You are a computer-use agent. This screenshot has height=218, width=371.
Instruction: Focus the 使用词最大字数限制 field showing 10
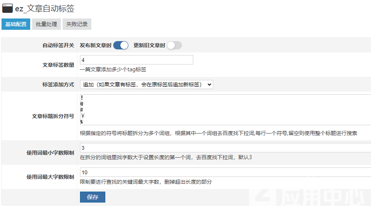[x=225, y=172]
